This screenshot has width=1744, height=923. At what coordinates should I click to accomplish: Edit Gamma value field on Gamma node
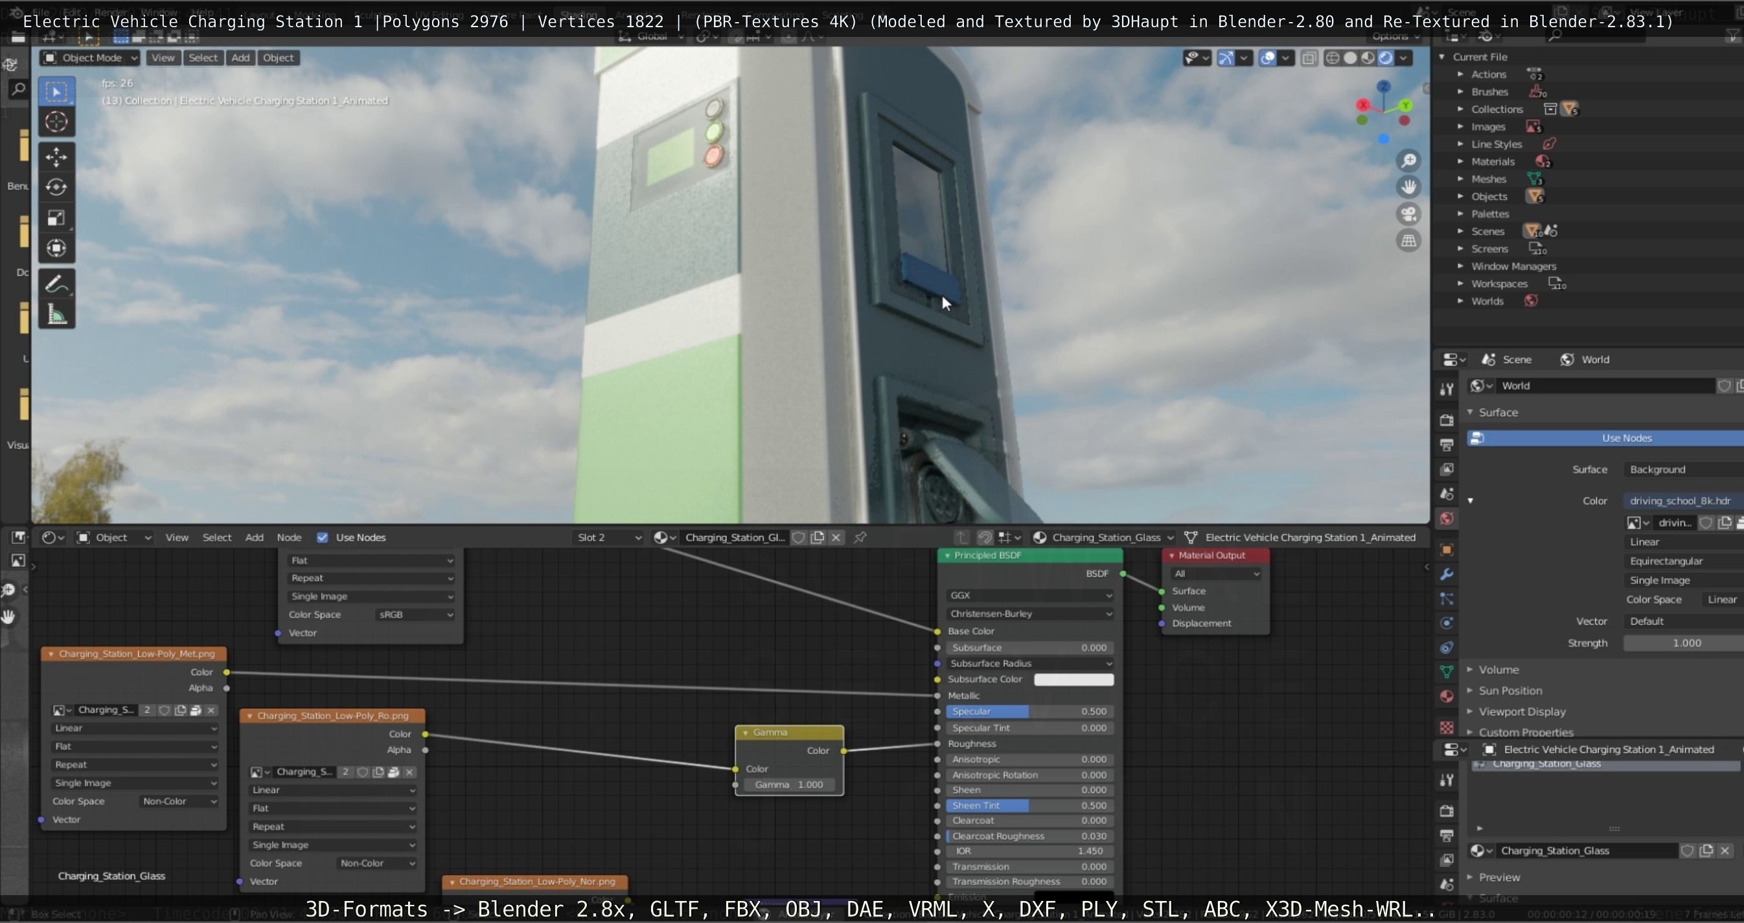[x=788, y=785]
